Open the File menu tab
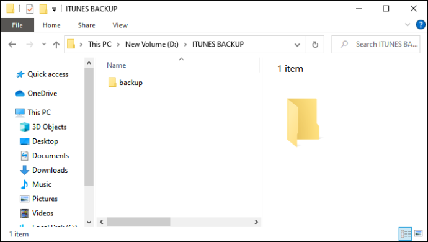Image resolution: width=428 pixels, height=242 pixels. pyautogui.click(x=17, y=25)
